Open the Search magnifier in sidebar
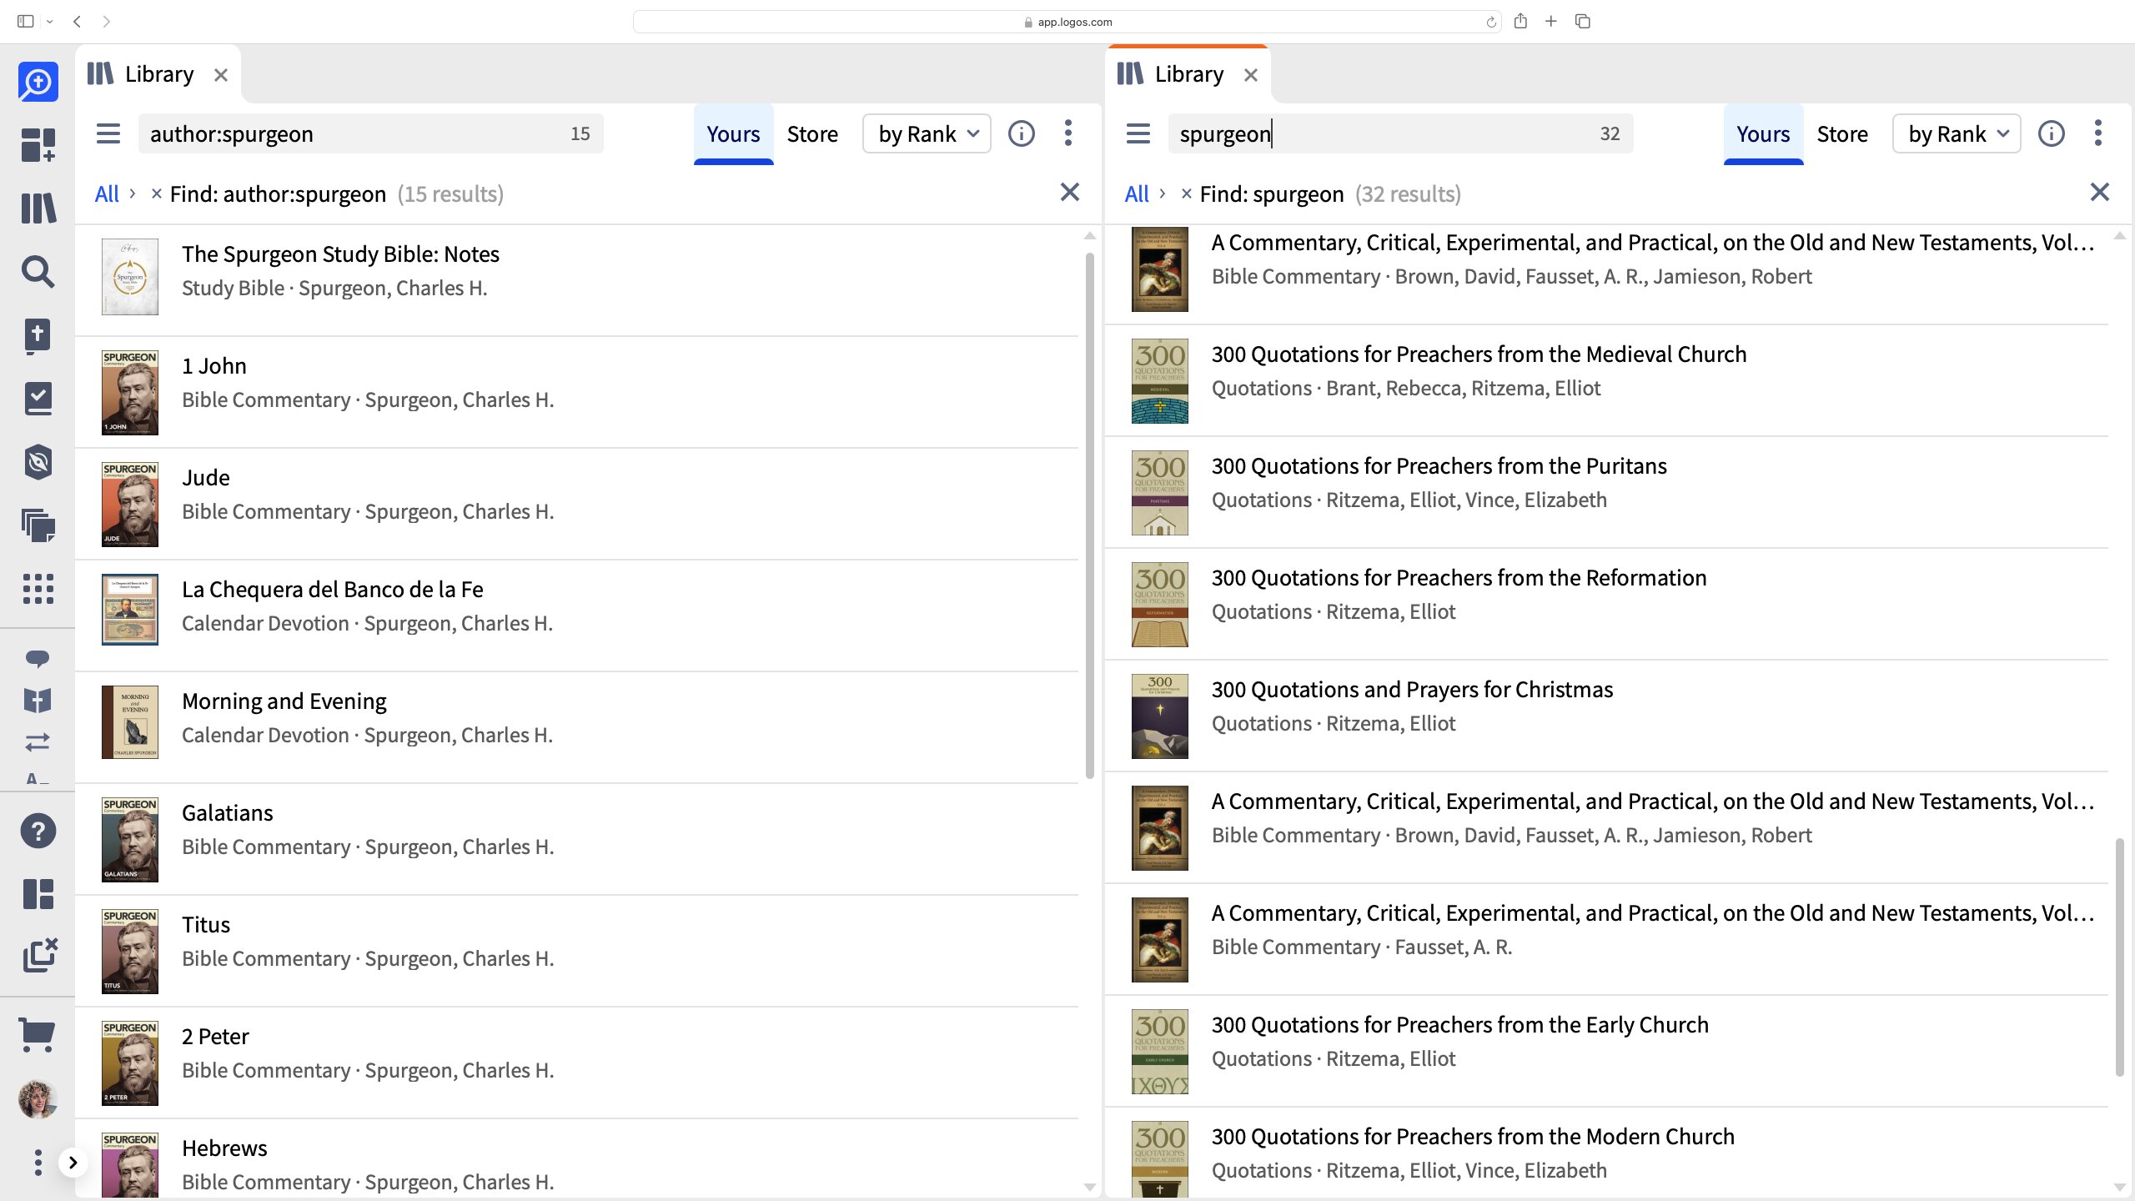 pyautogui.click(x=38, y=272)
